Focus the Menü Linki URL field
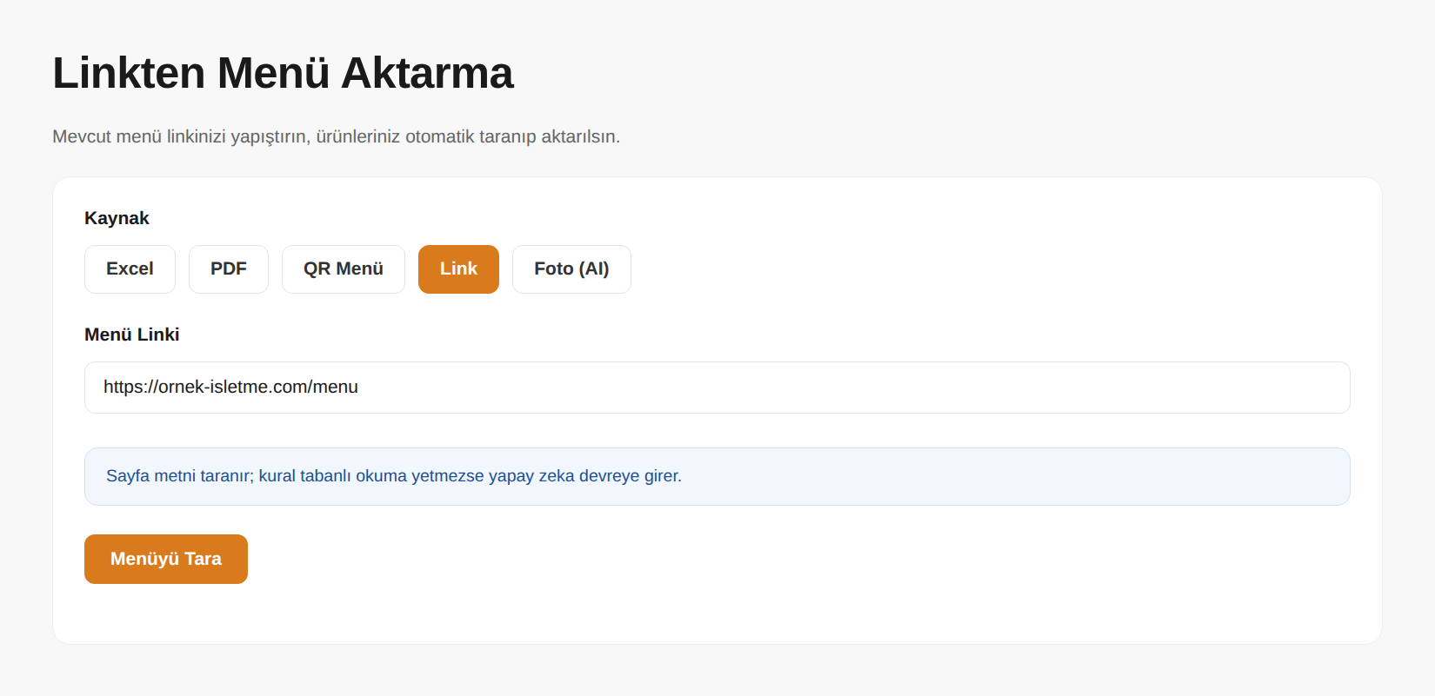Viewport: 1435px width, 696px height. pyautogui.click(x=717, y=388)
